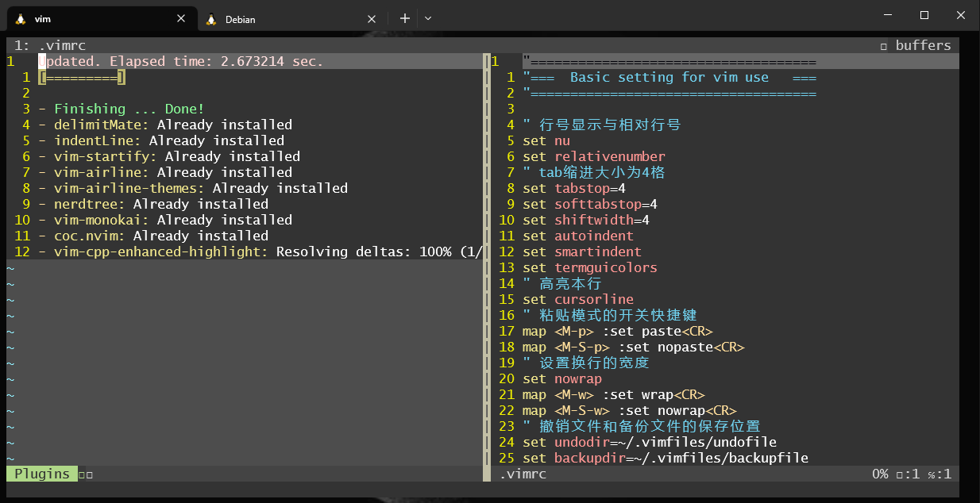Click the .vimrc buffer in tabline
Image resolution: width=980 pixels, height=503 pixels.
point(61,45)
